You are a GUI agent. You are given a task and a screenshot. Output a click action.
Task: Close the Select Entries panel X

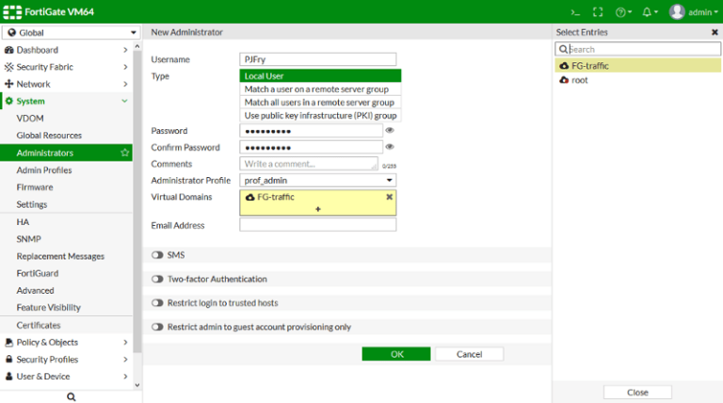715,32
